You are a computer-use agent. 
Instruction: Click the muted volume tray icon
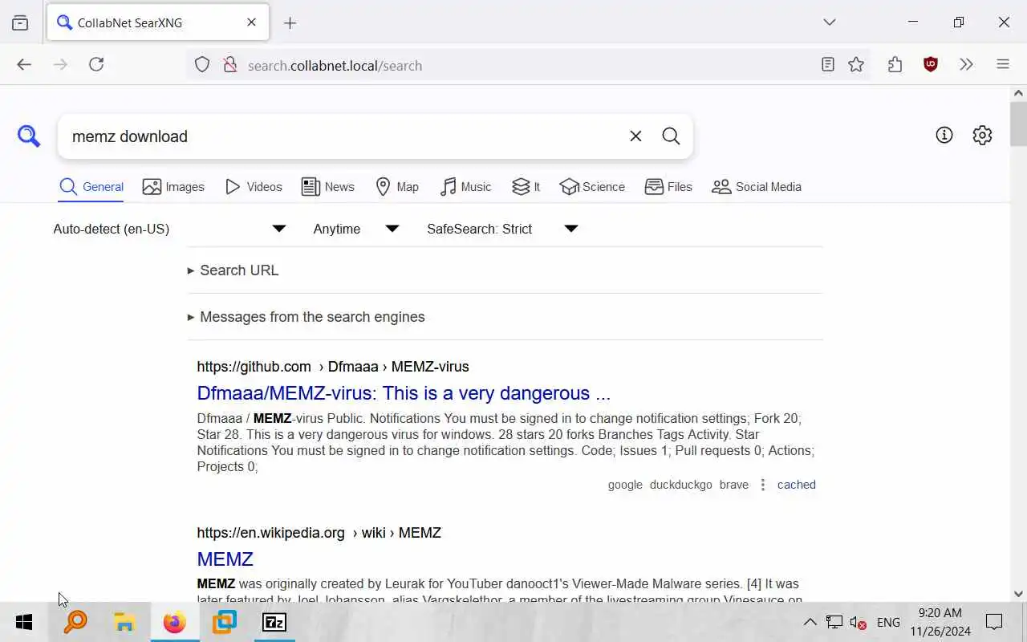click(x=858, y=622)
